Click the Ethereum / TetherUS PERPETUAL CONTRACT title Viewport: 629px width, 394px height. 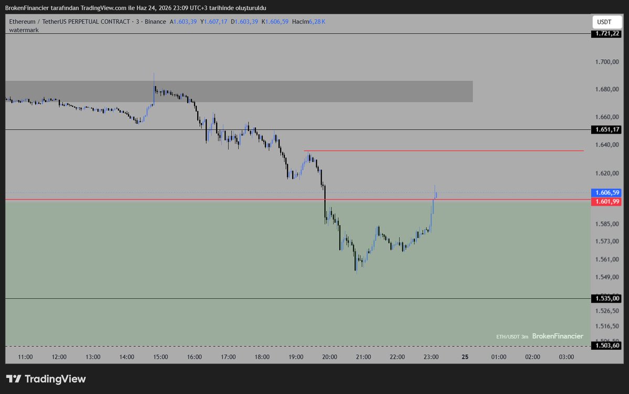point(69,21)
